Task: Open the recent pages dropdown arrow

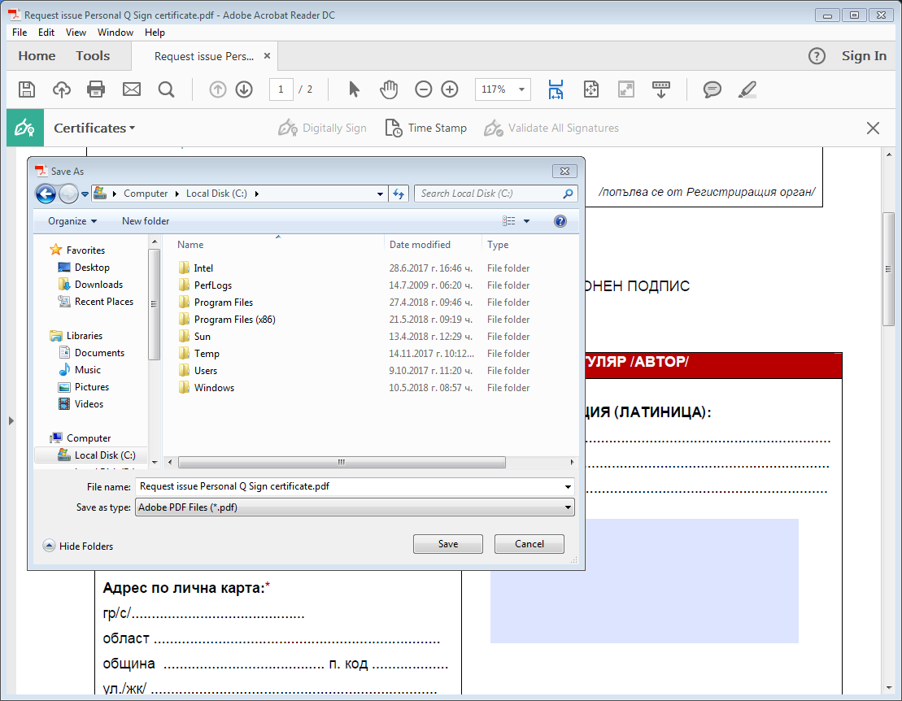Action: click(85, 194)
